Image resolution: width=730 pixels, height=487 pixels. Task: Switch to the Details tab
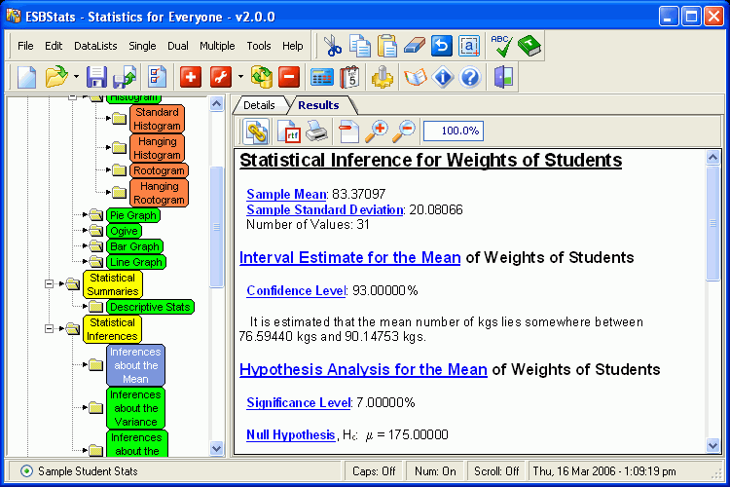tap(258, 105)
